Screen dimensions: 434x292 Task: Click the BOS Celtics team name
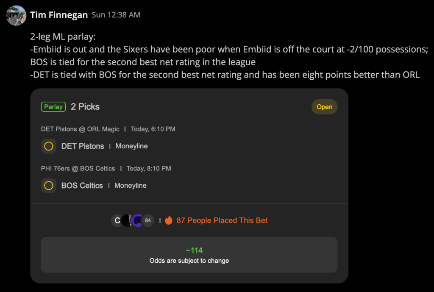coord(82,186)
